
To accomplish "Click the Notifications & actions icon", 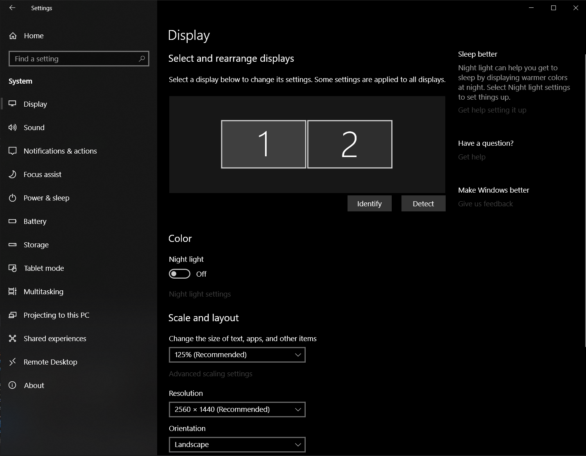I will 13,151.
